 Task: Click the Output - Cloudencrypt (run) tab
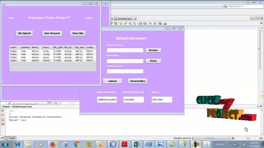(x=17, y=106)
